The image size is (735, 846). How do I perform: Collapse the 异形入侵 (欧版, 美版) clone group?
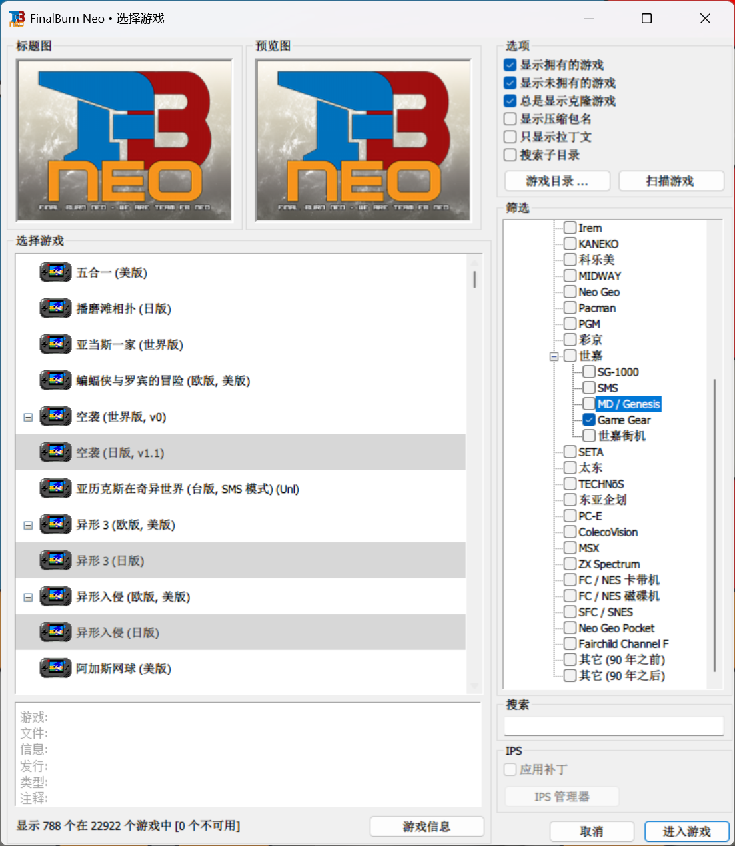click(x=28, y=598)
